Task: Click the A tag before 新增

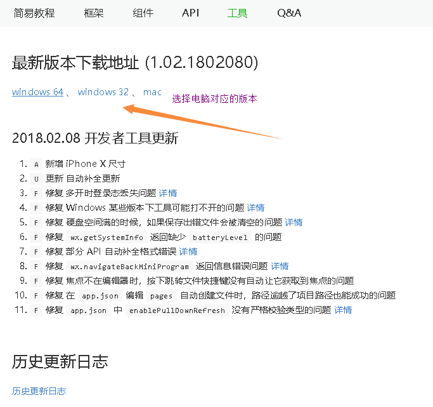Action: tap(36, 164)
